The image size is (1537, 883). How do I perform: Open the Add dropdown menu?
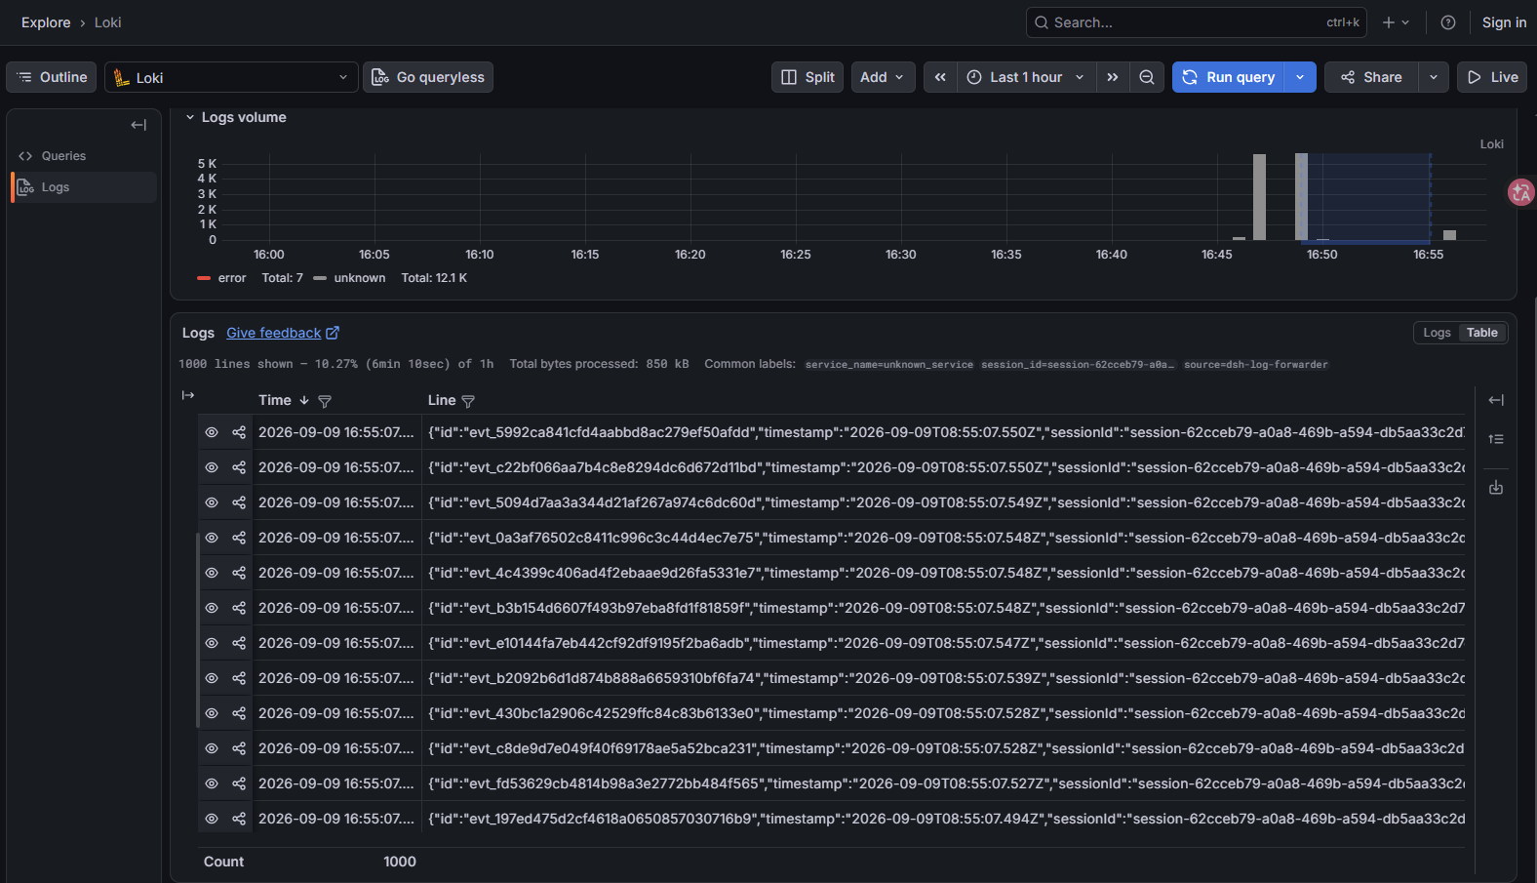tap(883, 77)
